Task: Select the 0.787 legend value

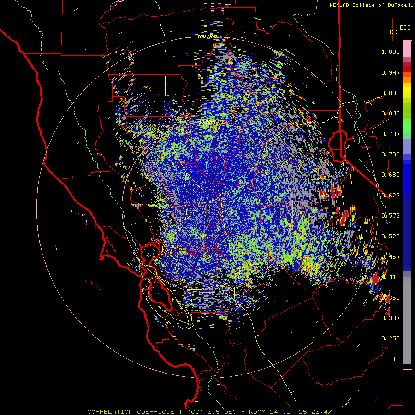Action: coord(391,134)
